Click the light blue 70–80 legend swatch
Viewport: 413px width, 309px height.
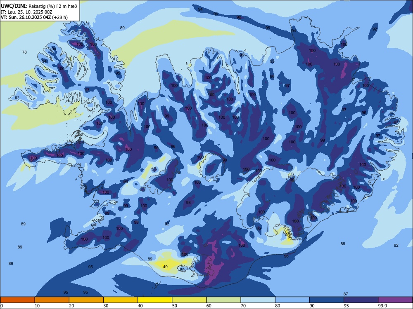tap(258, 300)
